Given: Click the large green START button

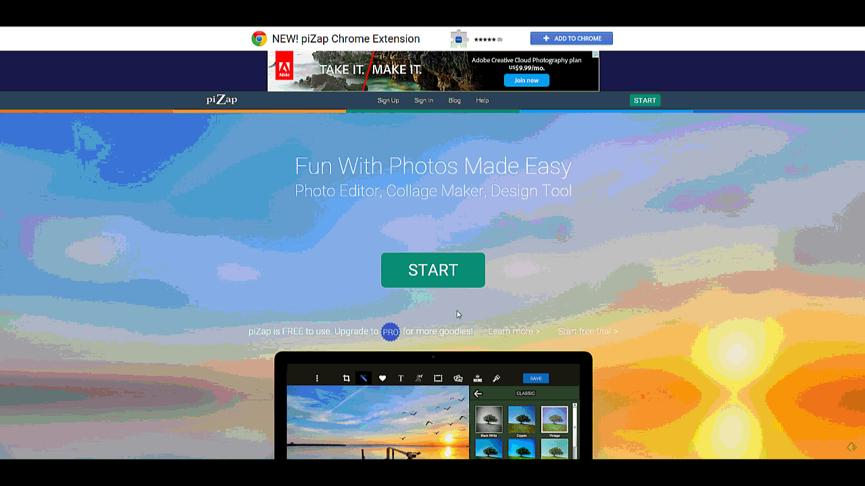Looking at the screenshot, I should [433, 270].
